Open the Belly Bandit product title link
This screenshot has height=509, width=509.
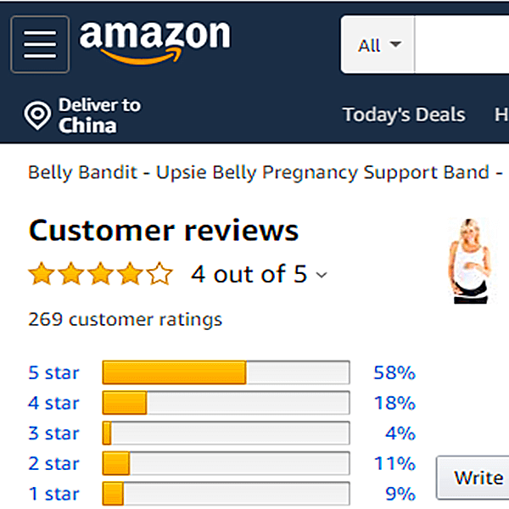click(259, 172)
